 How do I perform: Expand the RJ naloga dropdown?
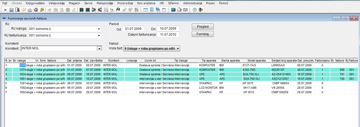pos(99,29)
